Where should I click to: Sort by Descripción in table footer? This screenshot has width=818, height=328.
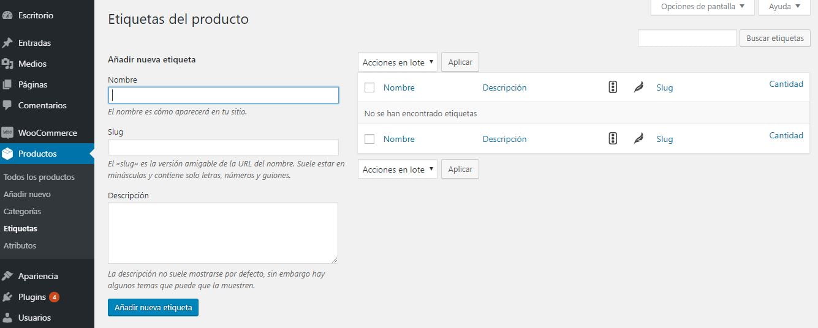click(504, 139)
